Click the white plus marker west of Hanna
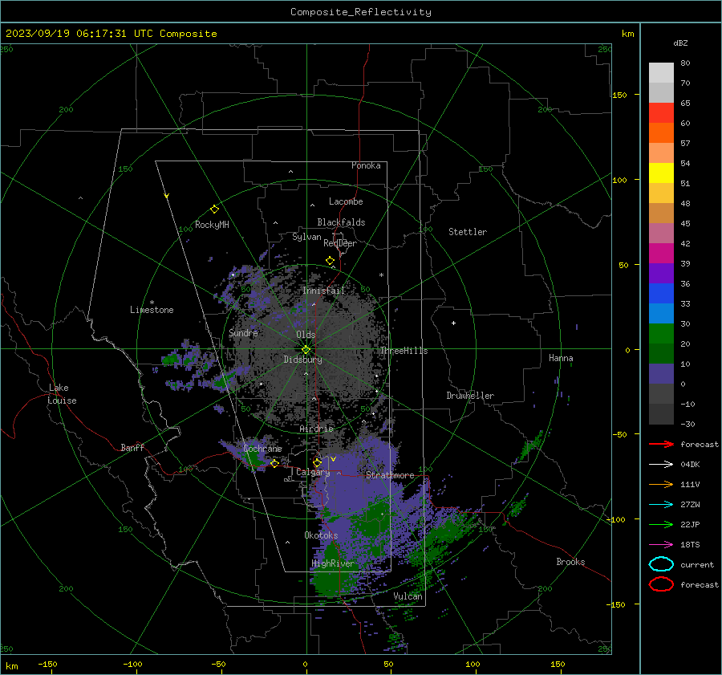Screen dimensions: 722x675 click(453, 323)
